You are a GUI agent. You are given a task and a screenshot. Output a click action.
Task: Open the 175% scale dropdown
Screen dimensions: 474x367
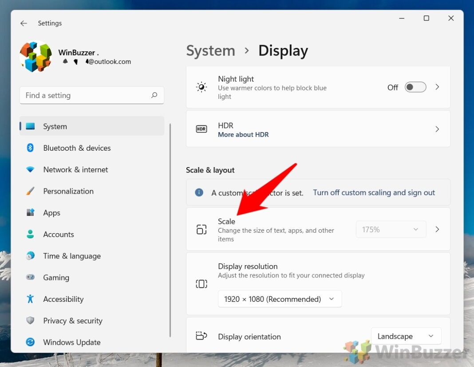pyautogui.click(x=391, y=230)
